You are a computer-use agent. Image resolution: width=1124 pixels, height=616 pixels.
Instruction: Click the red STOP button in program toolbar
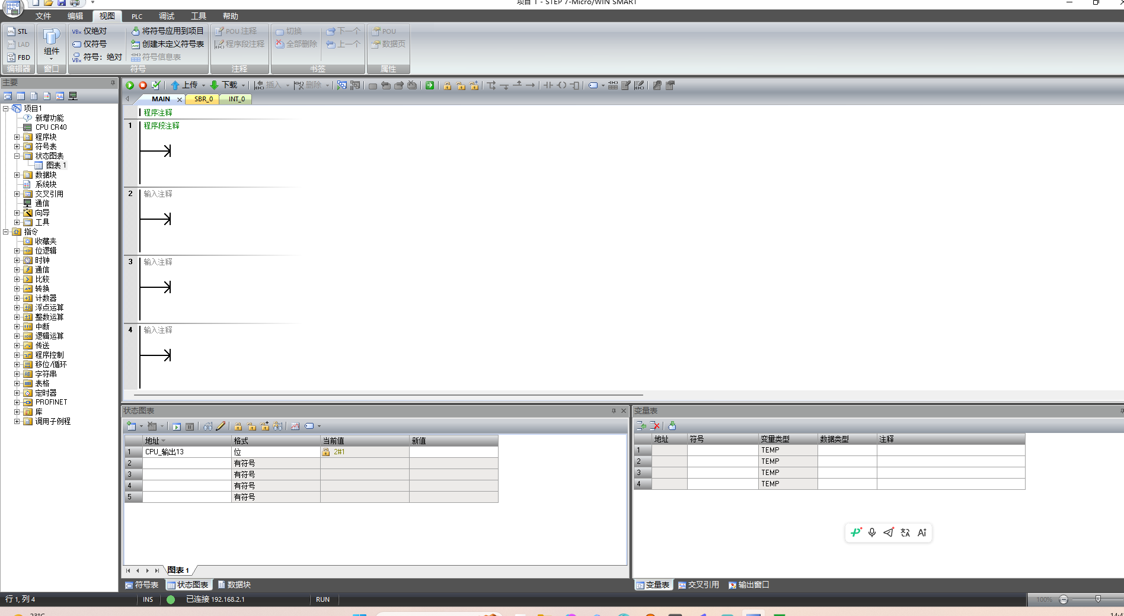pos(143,85)
